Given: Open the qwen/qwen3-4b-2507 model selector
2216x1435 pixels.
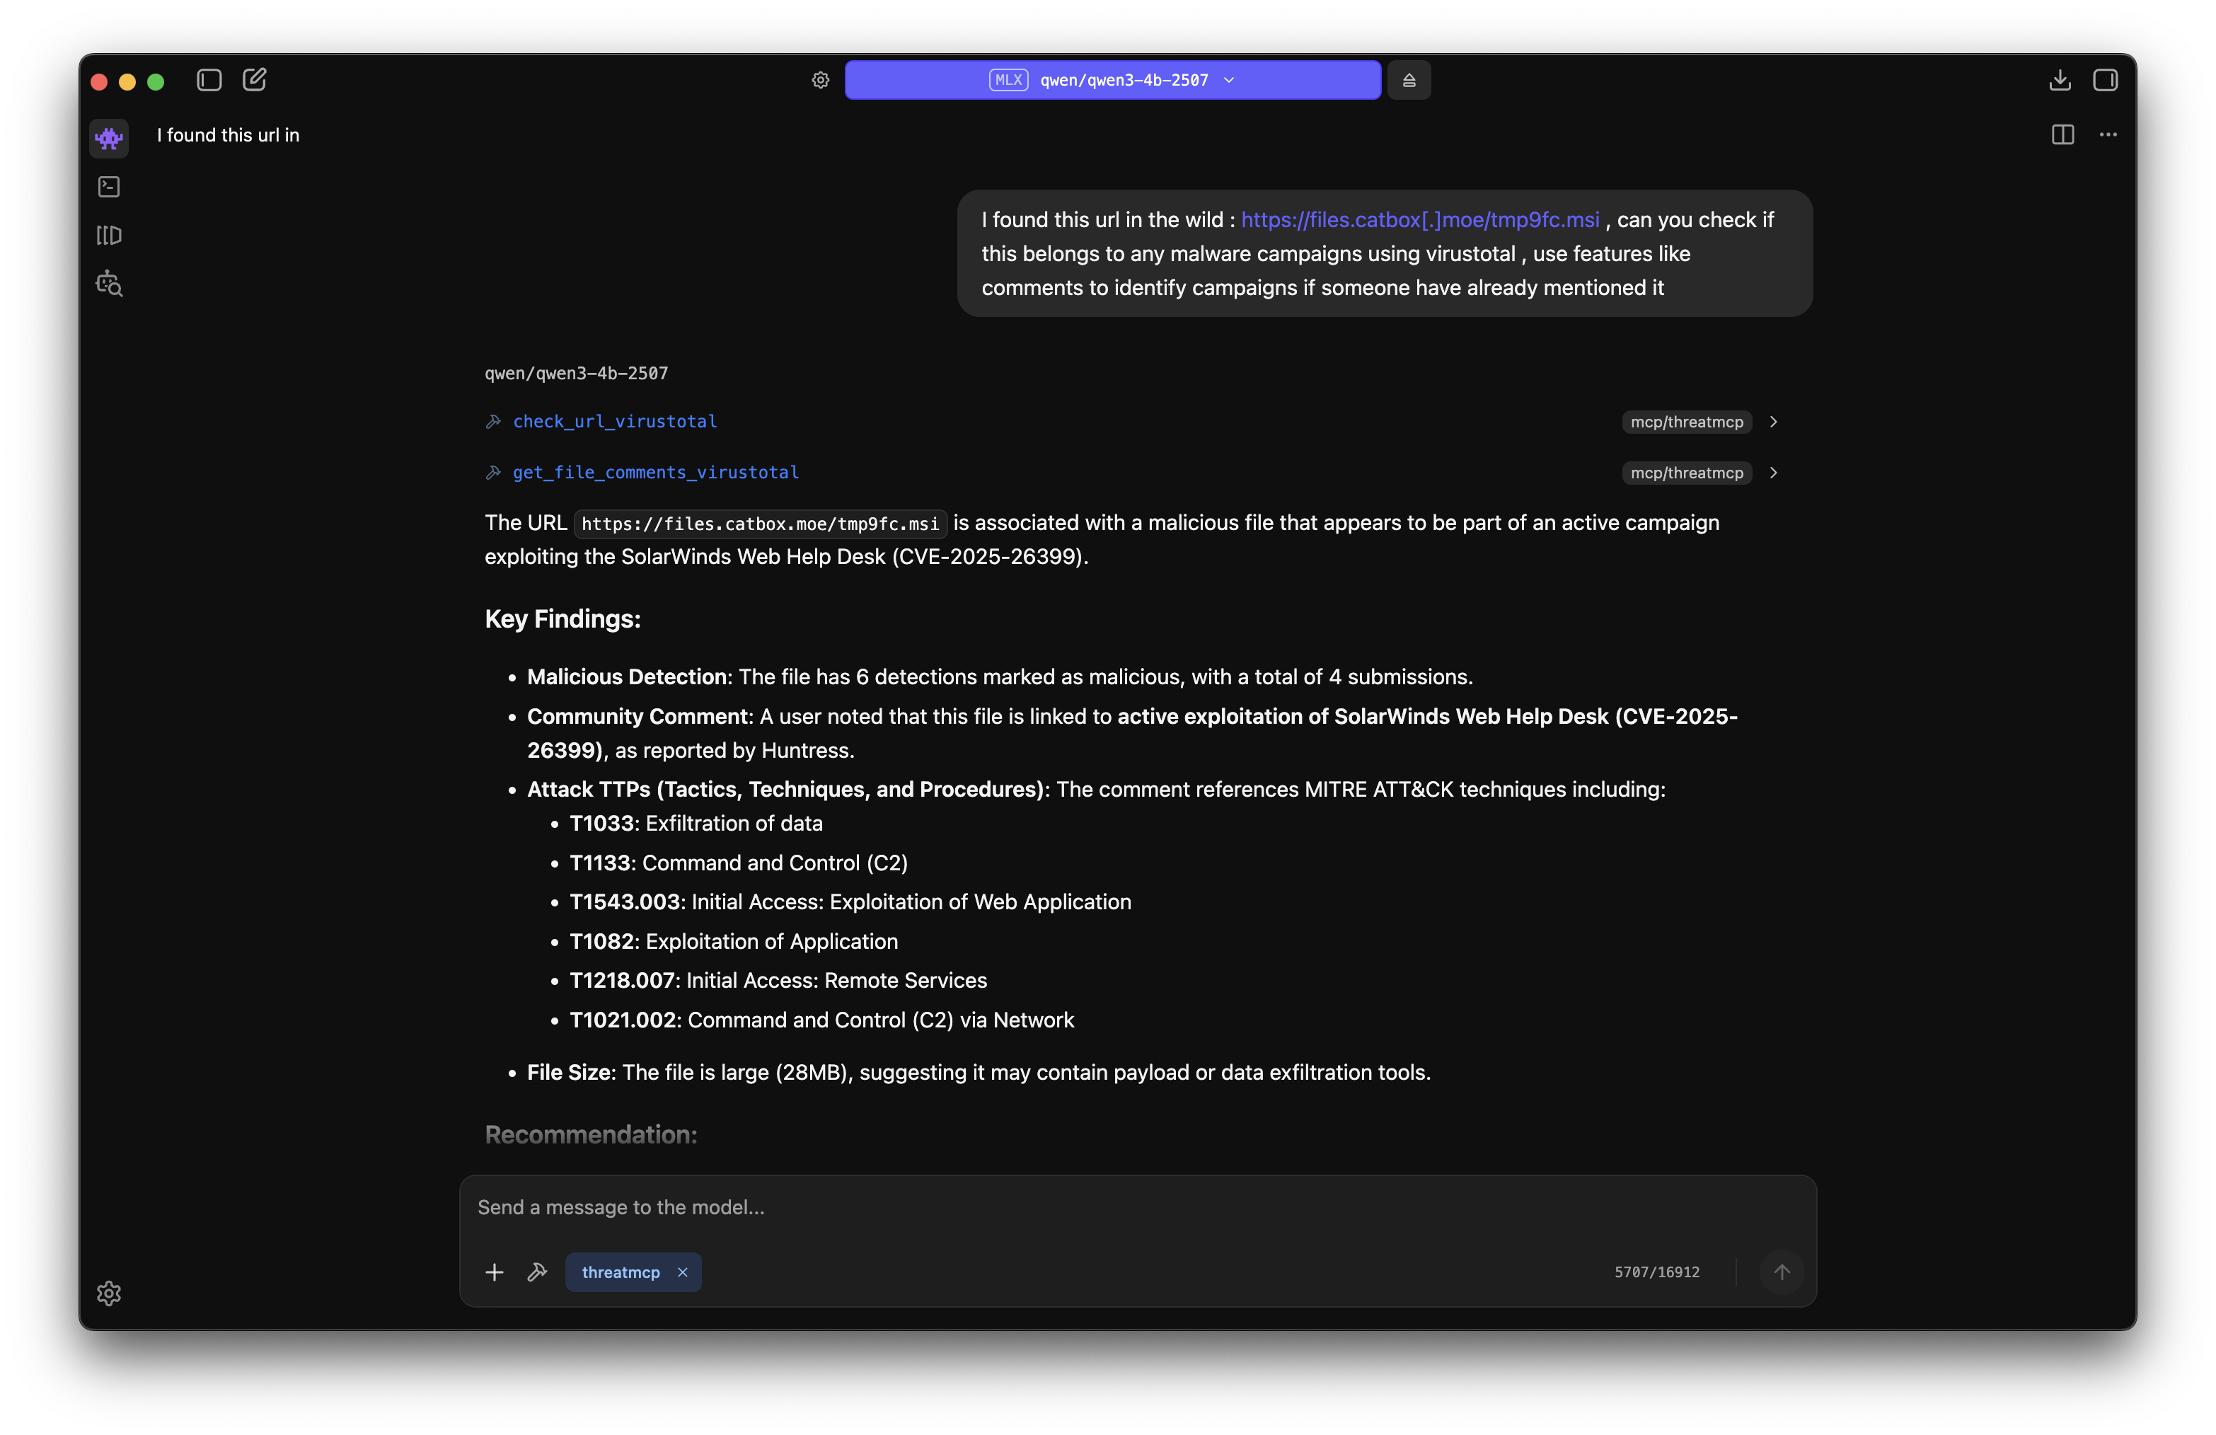Looking at the screenshot, I should (x=1113, y=80).
